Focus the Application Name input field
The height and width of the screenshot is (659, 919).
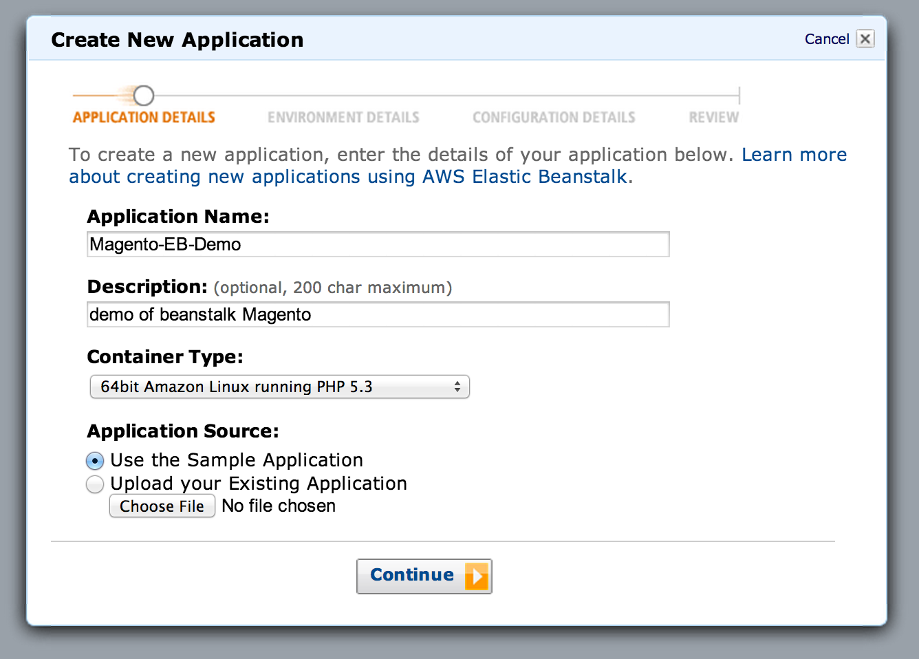378,244
